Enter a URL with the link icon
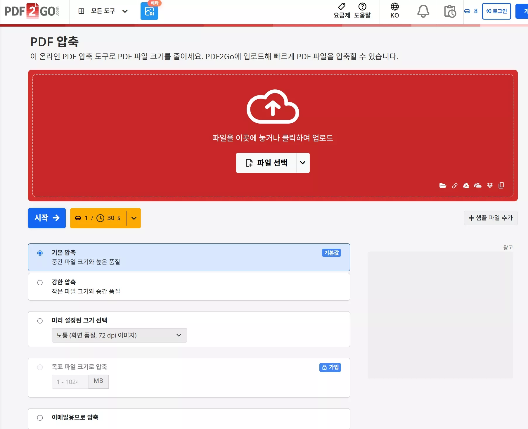The image size is (528, 429). [455, 186]
